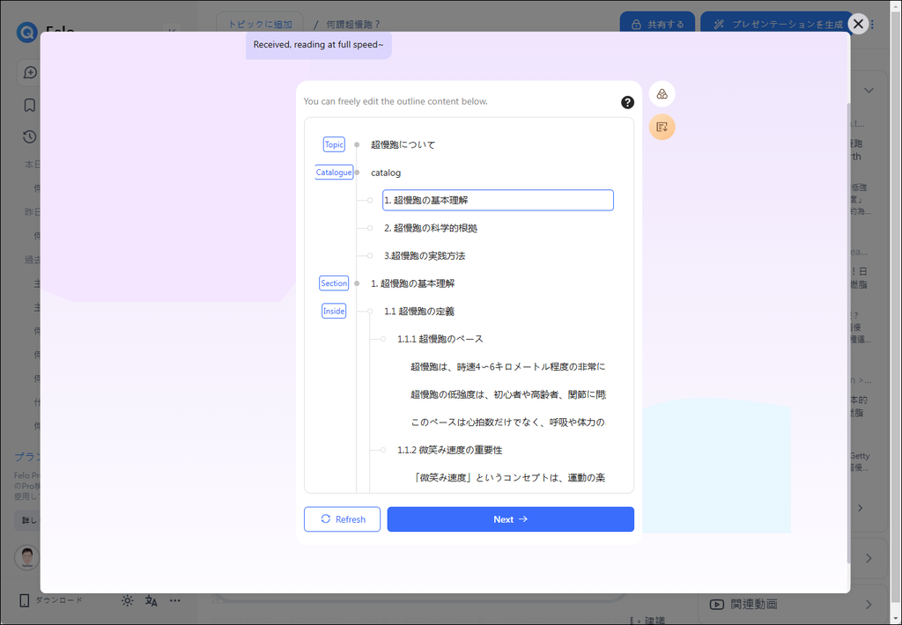Click the node circle beside '1.1.1 超慢跑のペース'
Viewport: 902px width, 625px height.
click(382, 339)
